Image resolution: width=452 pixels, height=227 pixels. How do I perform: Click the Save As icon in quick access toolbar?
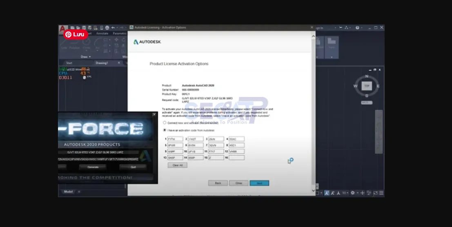click(x=90, y=28)
